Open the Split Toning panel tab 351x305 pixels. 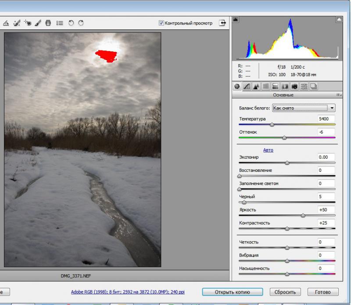pyautogui.click(x=276, y=86)
